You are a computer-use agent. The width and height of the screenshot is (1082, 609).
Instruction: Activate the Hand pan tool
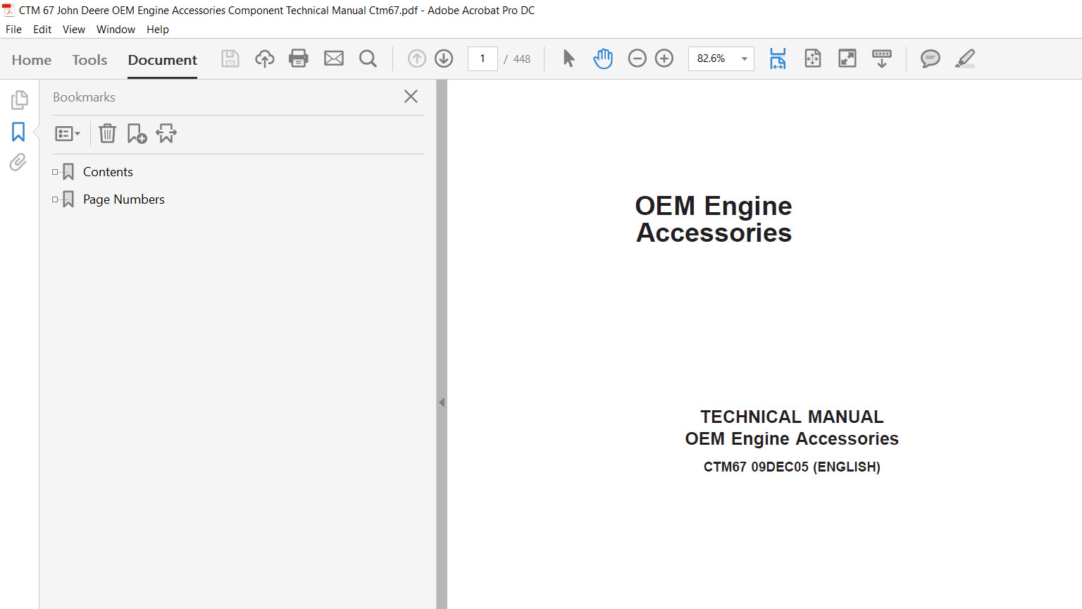(x=603, y=59)
